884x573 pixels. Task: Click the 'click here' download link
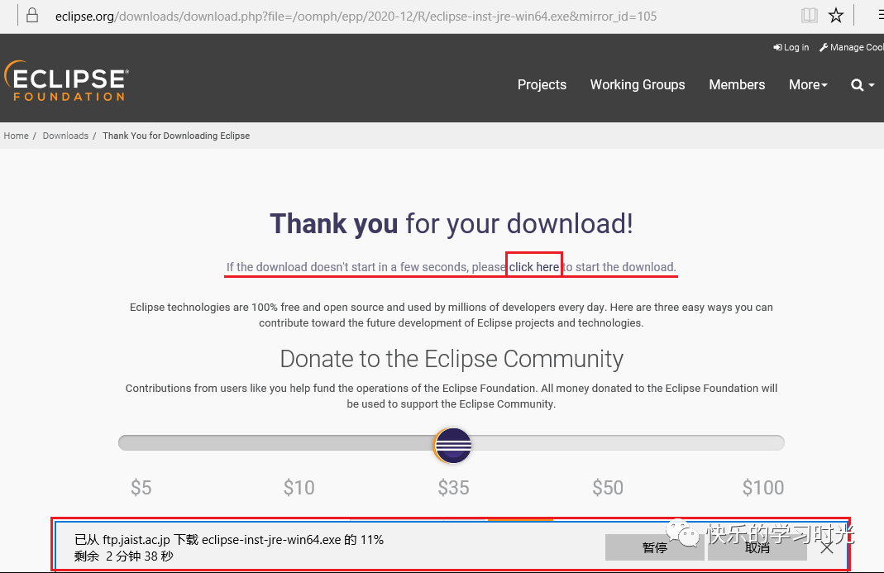[534, 267]
